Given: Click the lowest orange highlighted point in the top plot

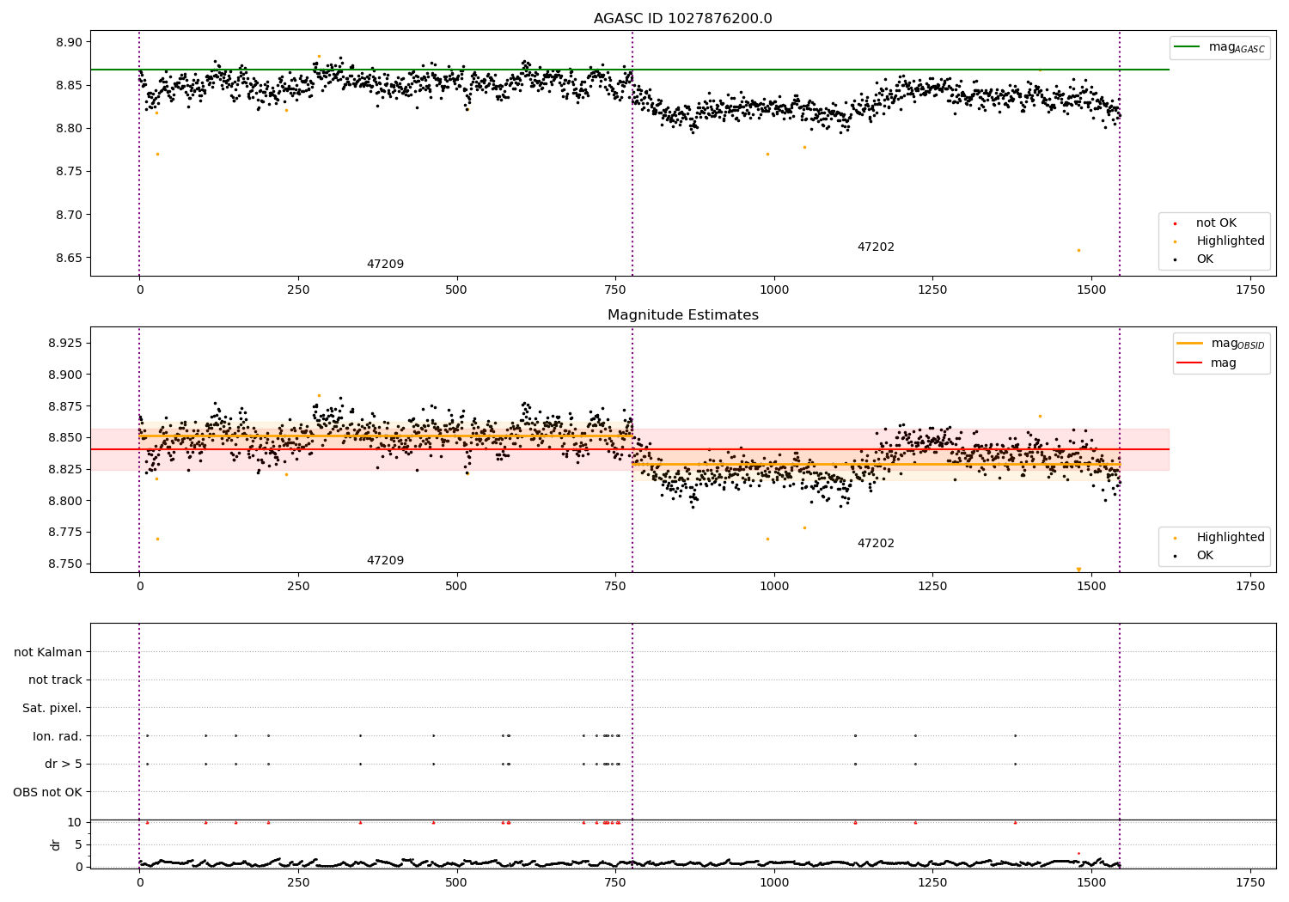Looking at the screenshot, I should 1078,250.
